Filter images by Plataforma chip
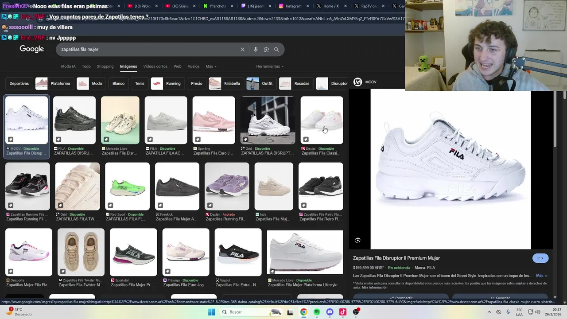The height and width of the screenshot is (319, 567). [54, 83]
